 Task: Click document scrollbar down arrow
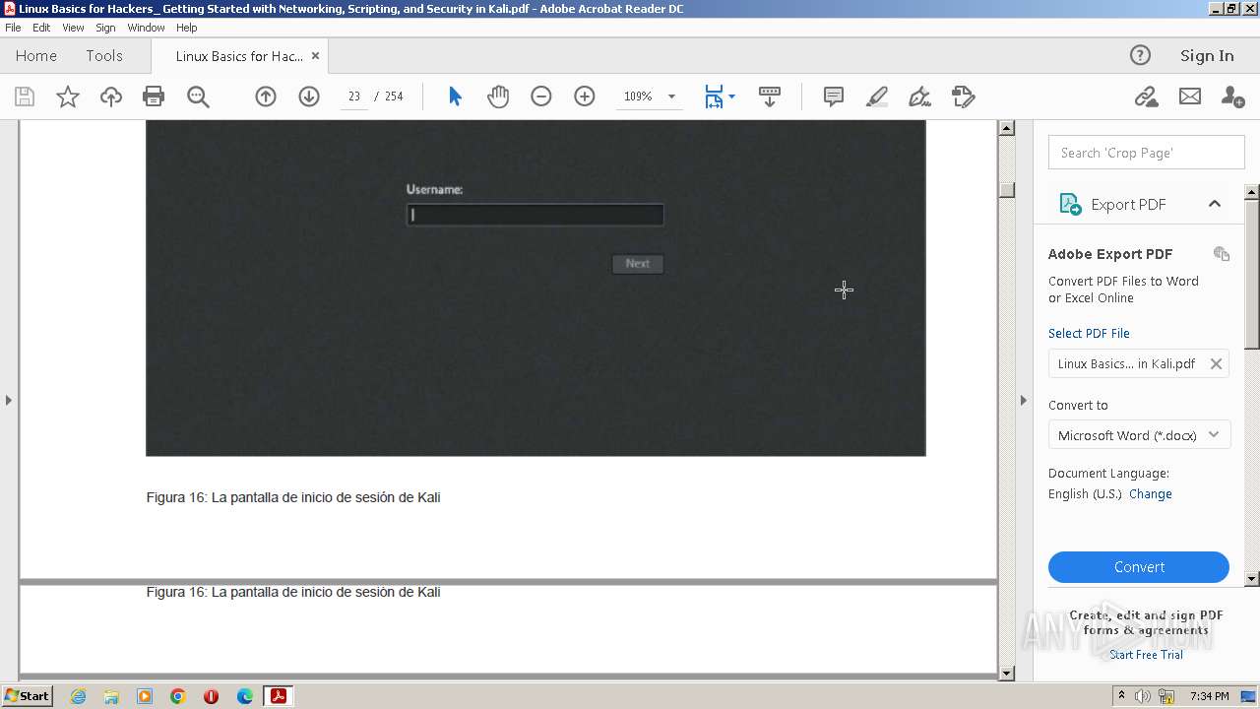[1006, 674]
